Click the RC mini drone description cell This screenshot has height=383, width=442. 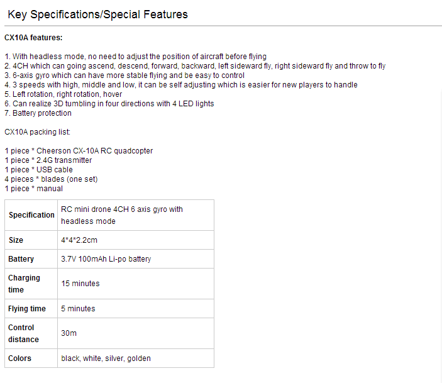(136, 215)
